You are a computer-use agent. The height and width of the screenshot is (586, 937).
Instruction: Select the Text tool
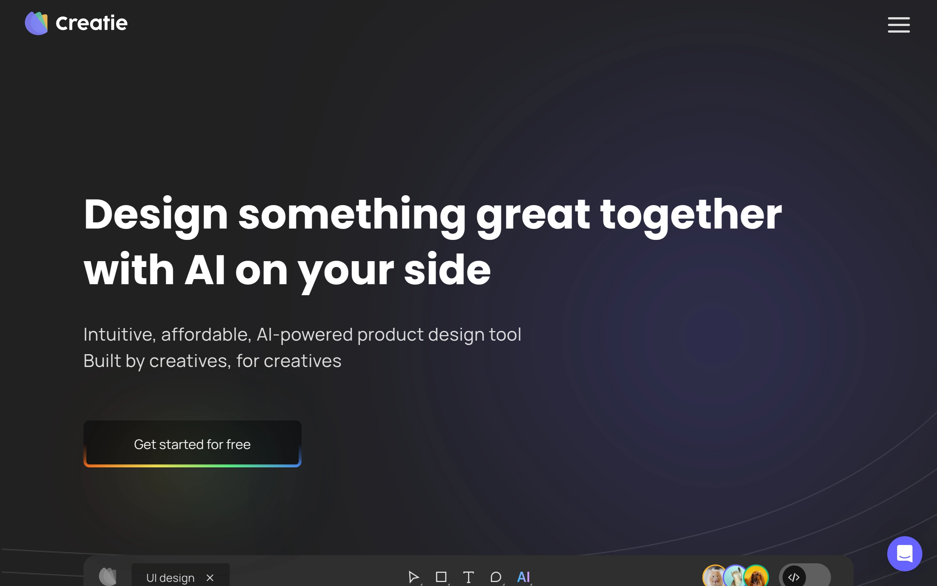click(468, 577)
